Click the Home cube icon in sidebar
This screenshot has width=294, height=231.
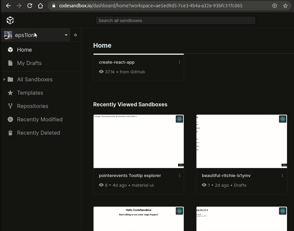pos(10,50)
